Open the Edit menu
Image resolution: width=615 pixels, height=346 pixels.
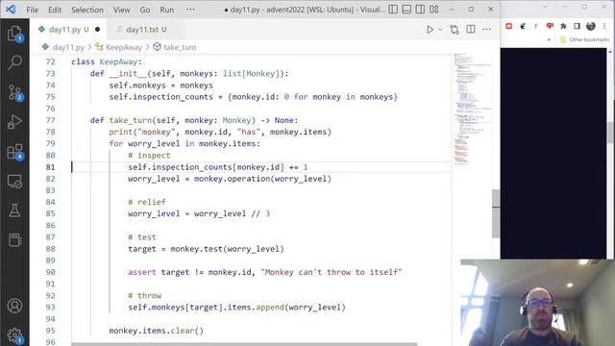55,10
